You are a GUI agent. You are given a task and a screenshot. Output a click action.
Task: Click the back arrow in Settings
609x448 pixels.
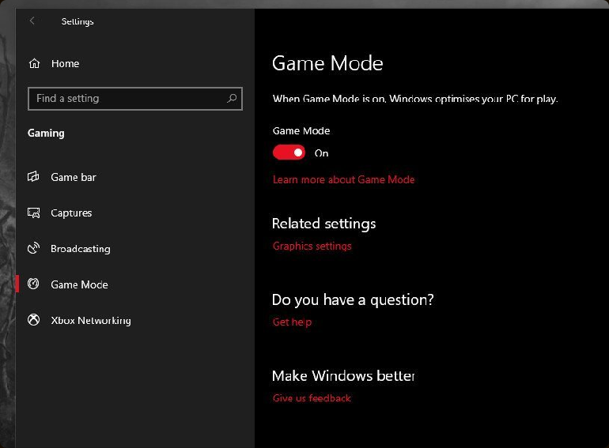click(32, 21)
